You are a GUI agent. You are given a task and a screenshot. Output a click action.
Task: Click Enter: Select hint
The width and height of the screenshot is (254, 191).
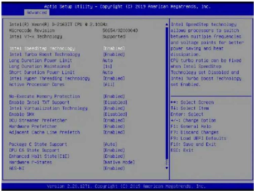(187, 114)
